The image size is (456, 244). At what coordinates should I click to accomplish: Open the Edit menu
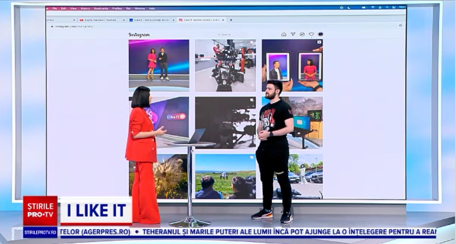point(63,9)
